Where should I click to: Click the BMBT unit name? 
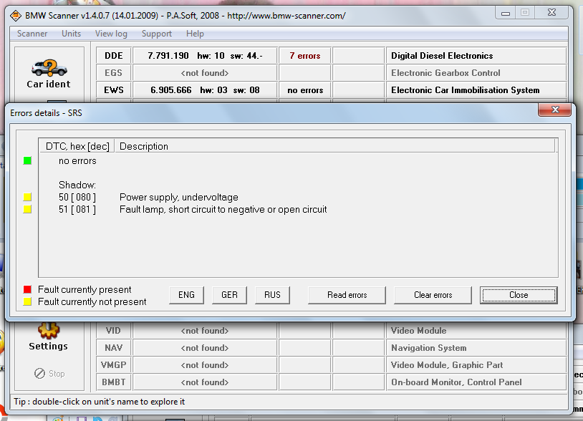click(114, 382)
